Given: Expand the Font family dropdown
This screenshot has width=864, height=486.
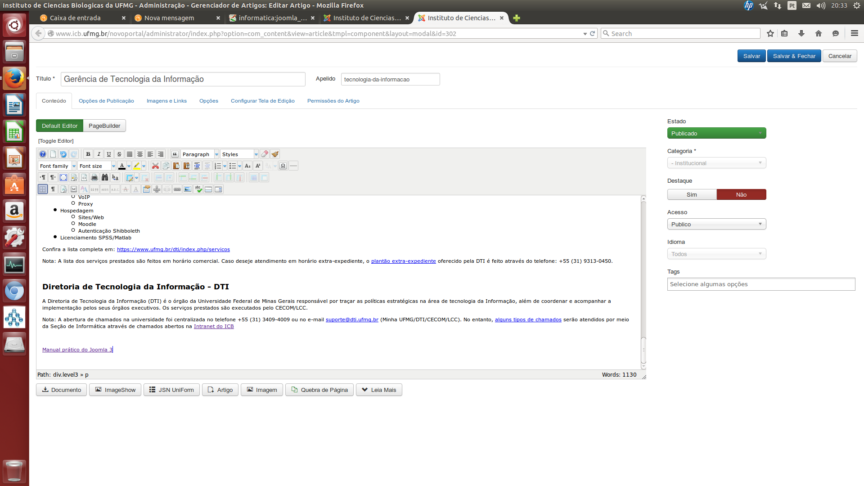Looking at the screenshot, I should tap(58, 166).
